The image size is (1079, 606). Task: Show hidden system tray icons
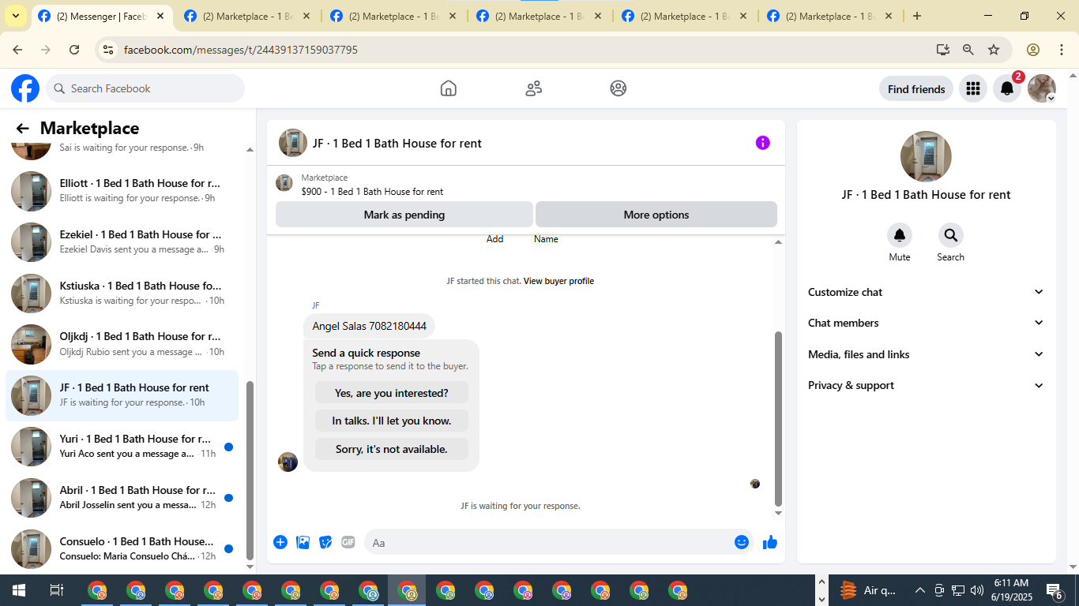pos(920,590)
